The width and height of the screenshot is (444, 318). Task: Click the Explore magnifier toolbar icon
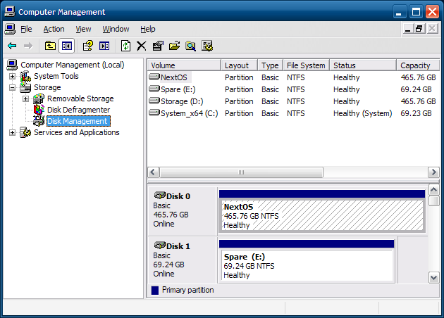(x=190, y=46)
